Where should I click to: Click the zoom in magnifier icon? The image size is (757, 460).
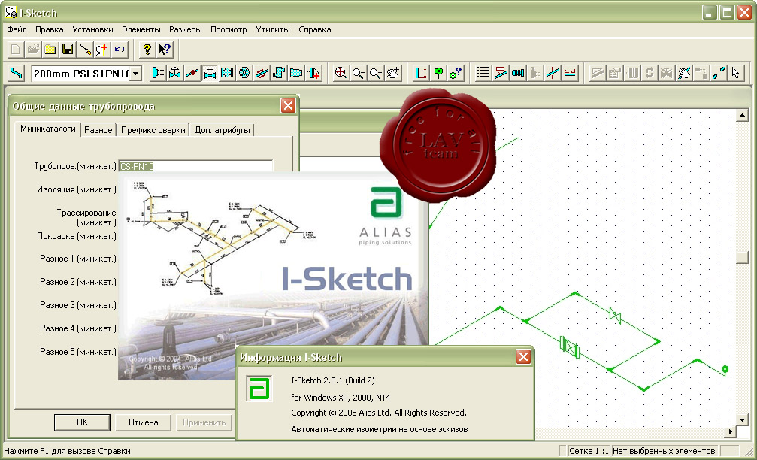coord(376,74)
